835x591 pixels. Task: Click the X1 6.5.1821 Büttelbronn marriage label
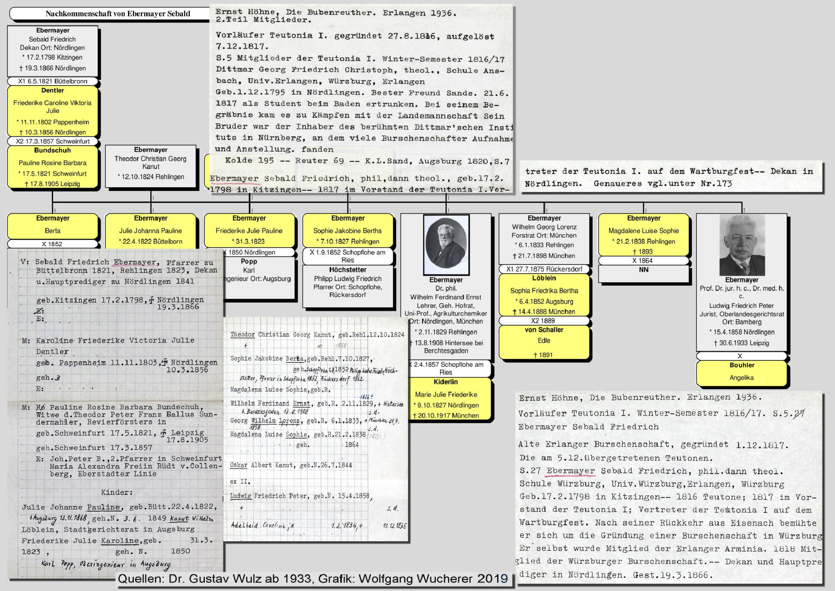pyautogui.click(x=53, y=81)
